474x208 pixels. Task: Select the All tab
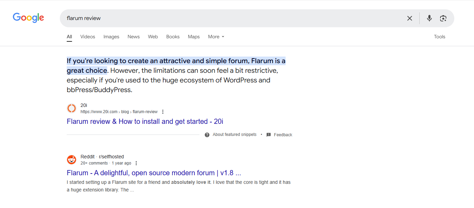click(69, 37)
